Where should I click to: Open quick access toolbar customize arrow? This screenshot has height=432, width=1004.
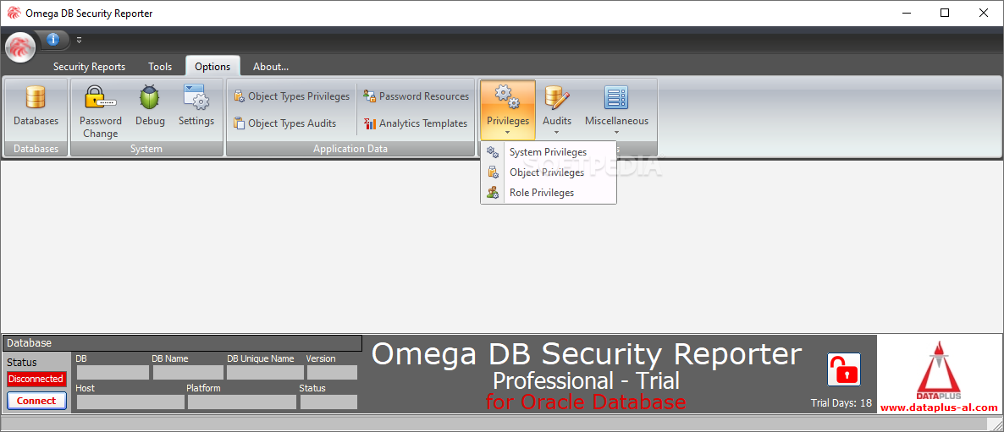pos(80,40)
